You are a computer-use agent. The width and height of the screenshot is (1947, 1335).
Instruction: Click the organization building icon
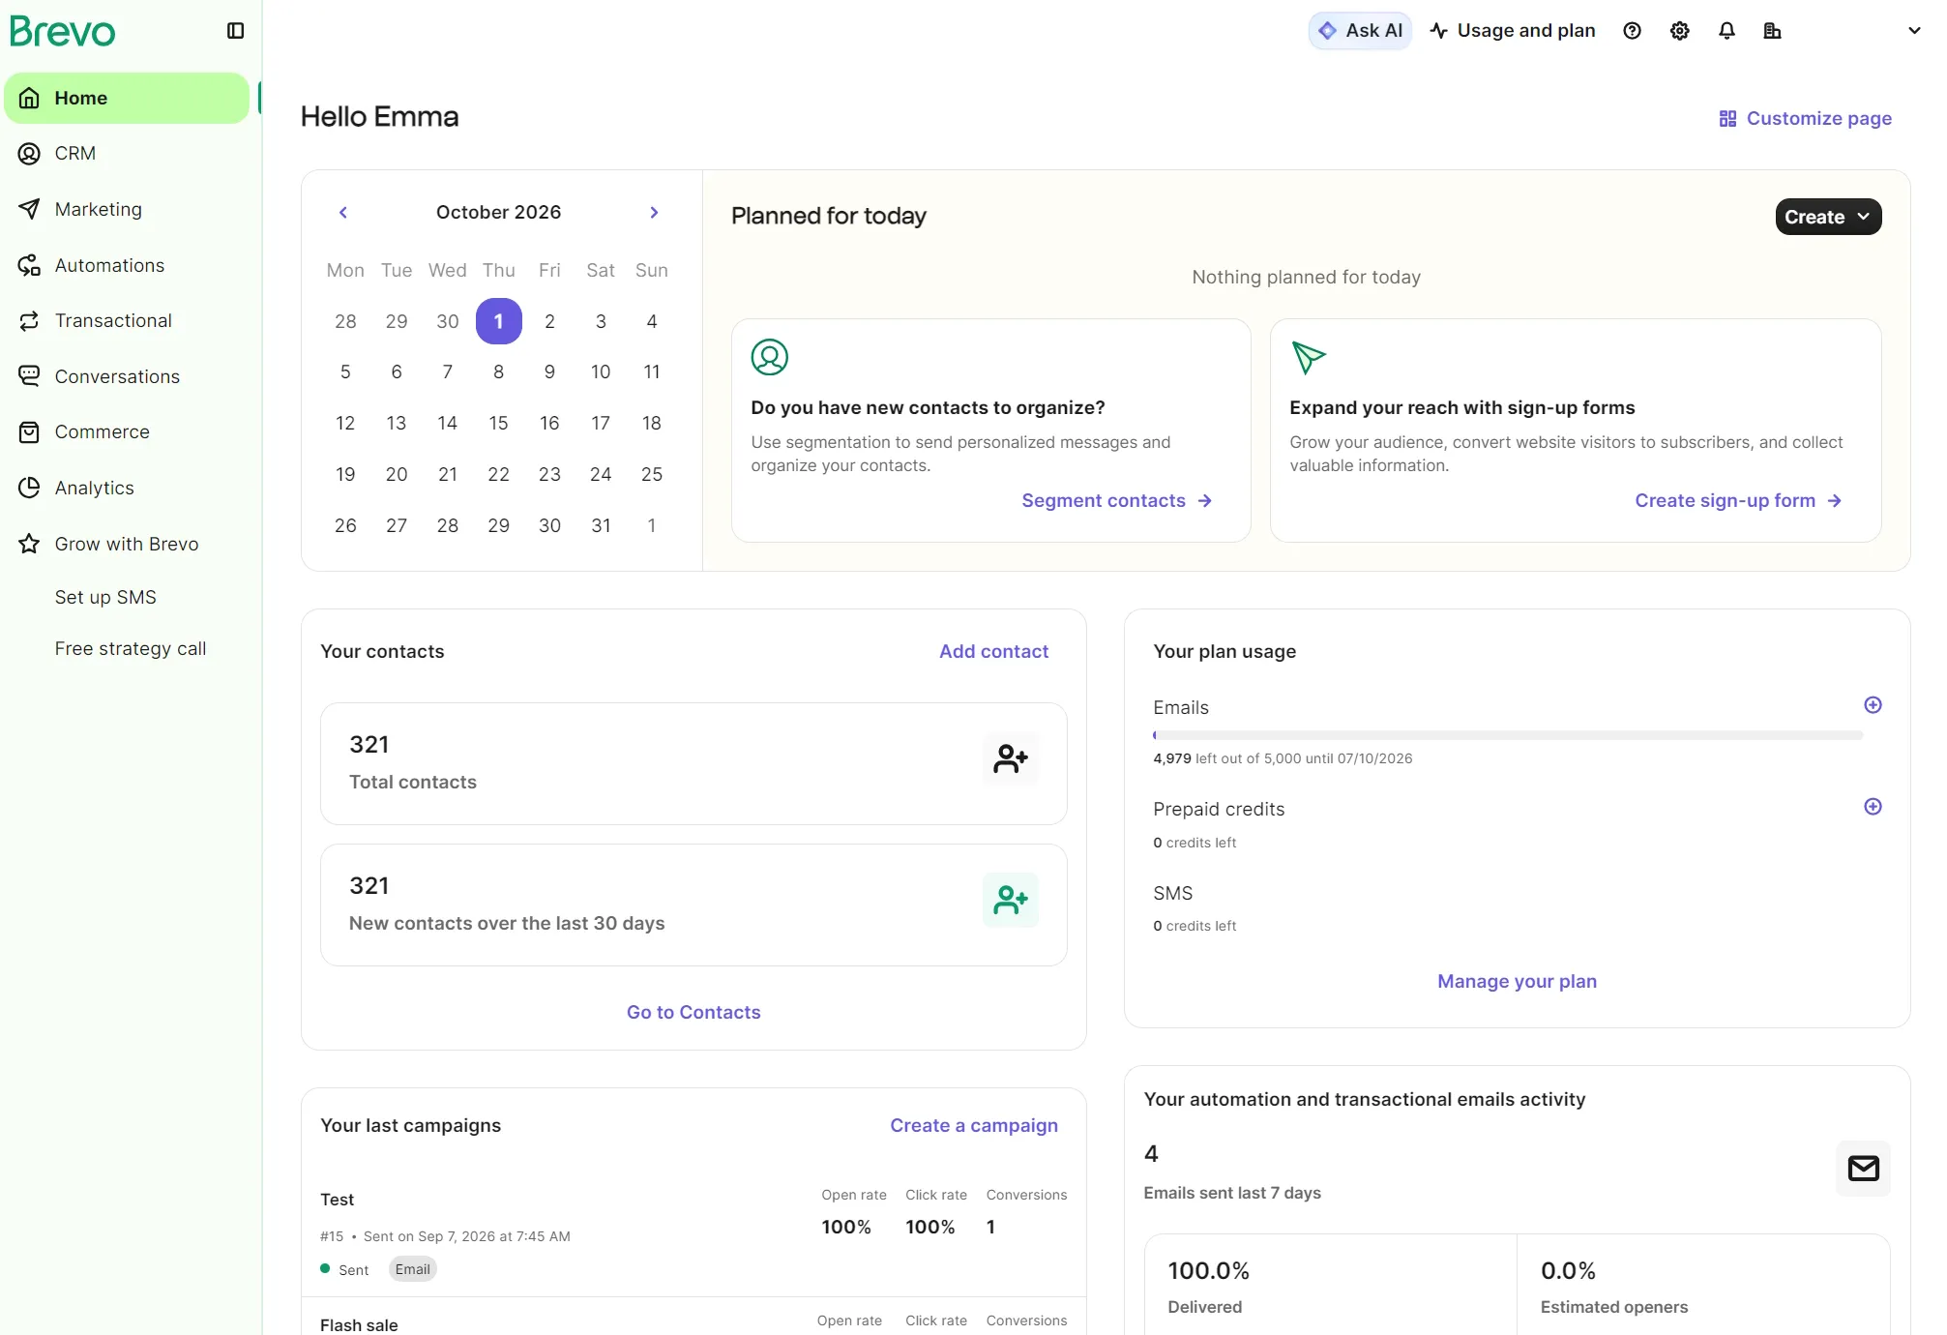point(1772,31)
